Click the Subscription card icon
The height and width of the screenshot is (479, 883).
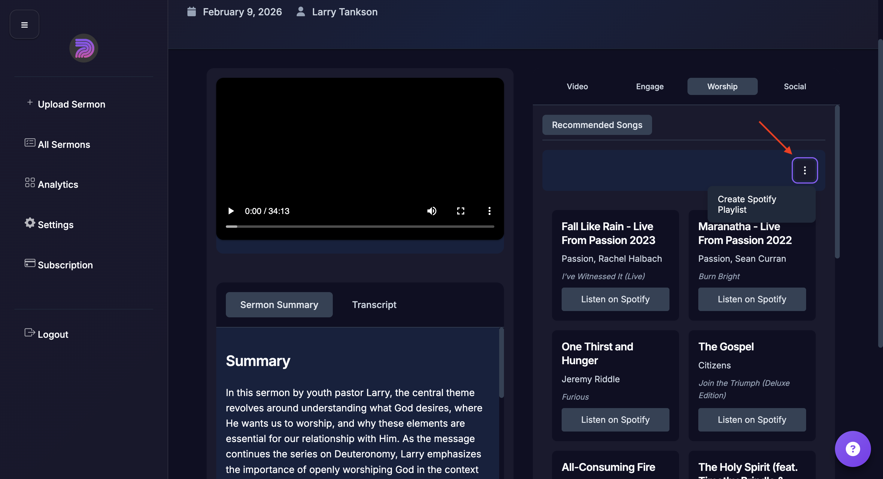[30, 263]
